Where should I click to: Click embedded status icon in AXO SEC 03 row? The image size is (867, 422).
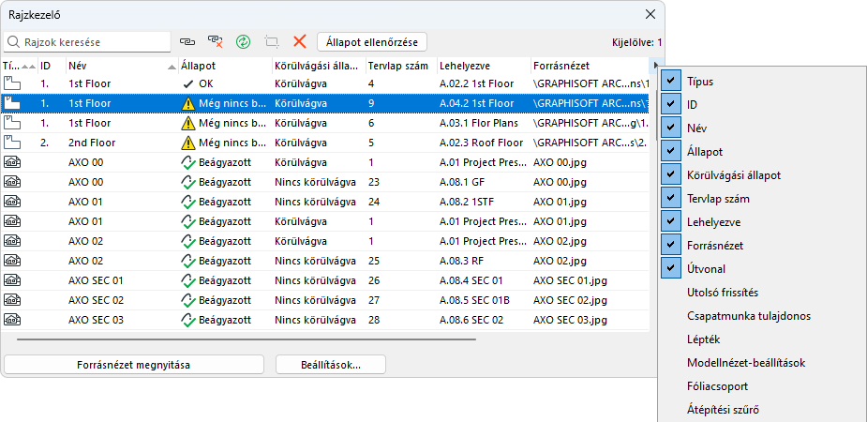tap(188, 320)
